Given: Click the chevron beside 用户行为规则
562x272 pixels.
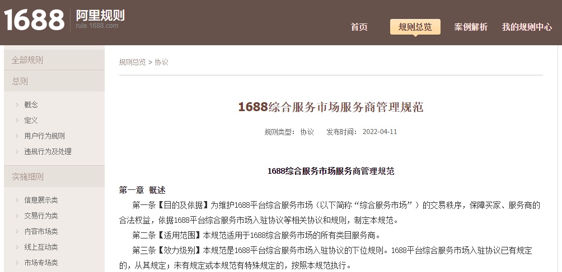Looking at the screenshot, I should pyautogui.click(x=17, y=136).
